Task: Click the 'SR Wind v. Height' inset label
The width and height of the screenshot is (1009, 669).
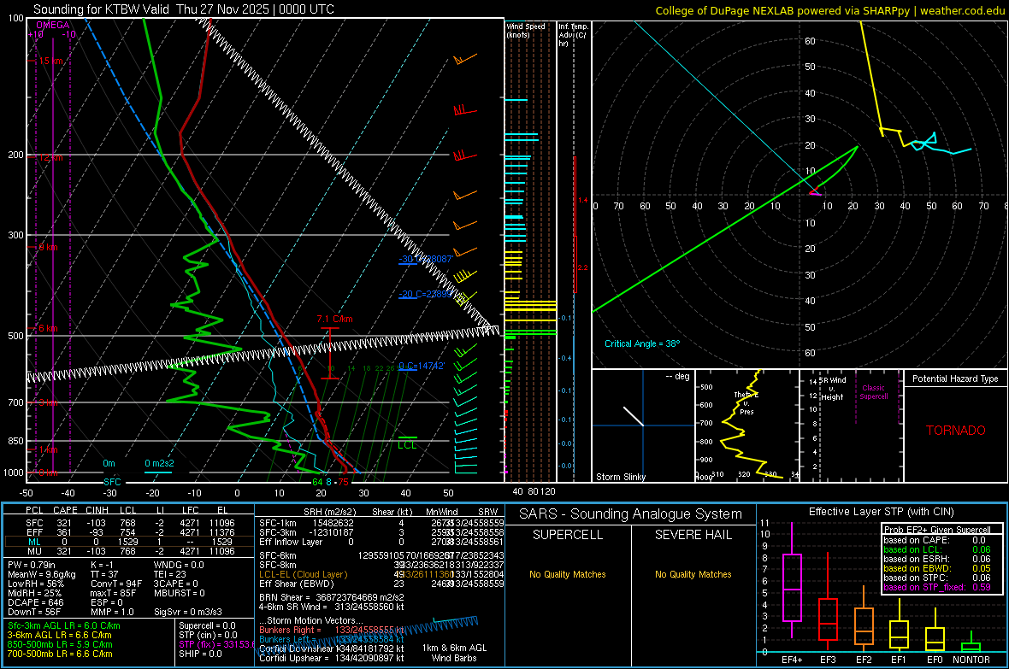Action: pos(833,389)
